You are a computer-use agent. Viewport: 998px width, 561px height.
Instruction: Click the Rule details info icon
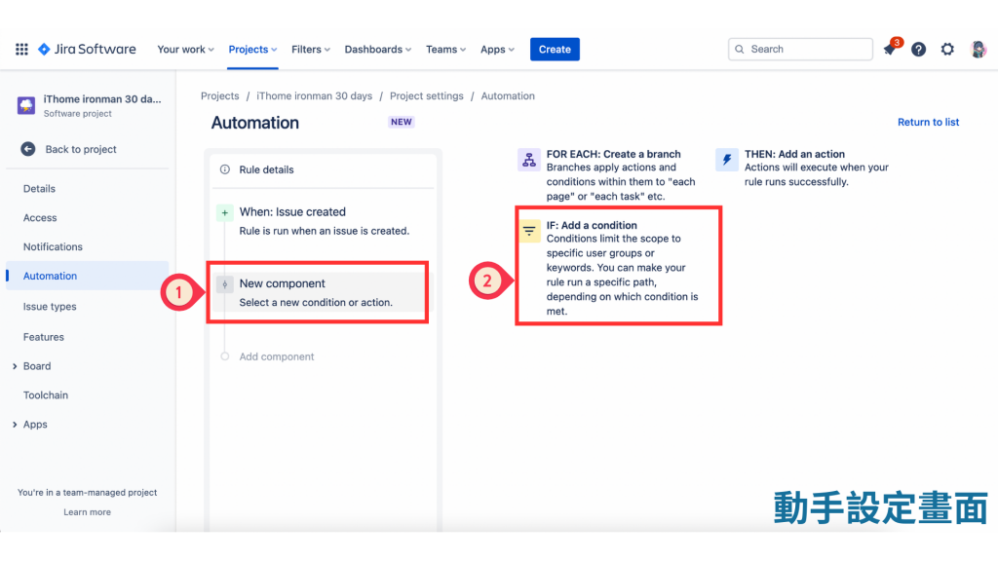225,169
